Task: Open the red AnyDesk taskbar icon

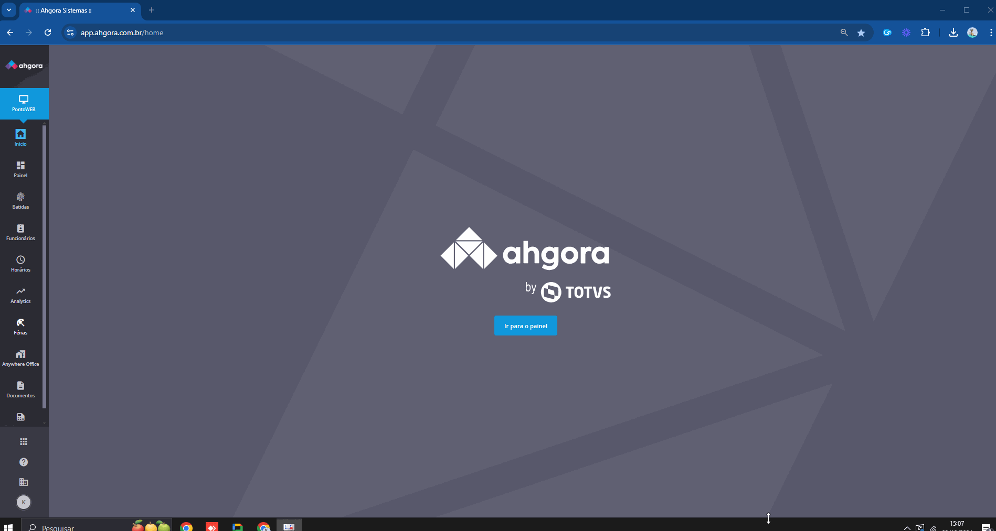Action: 212,526
